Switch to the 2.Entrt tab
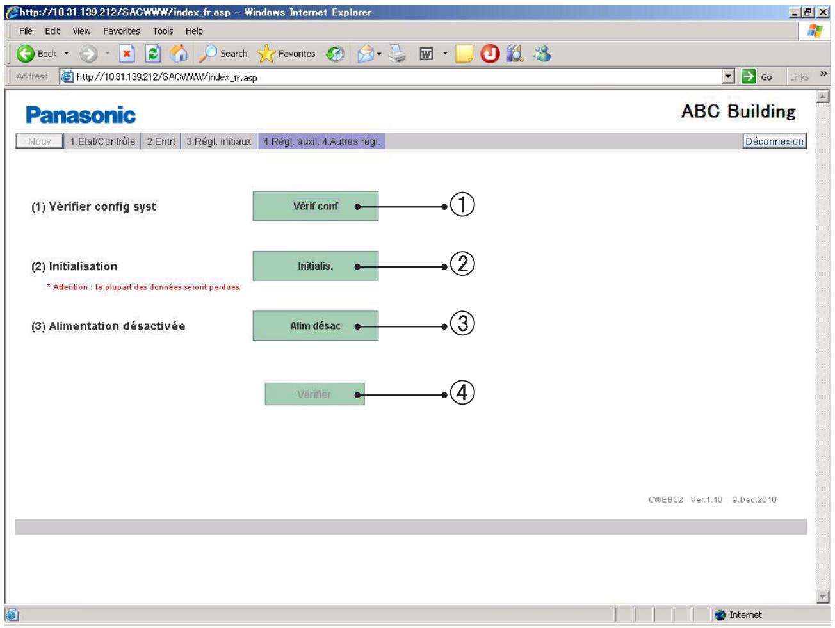 tap(161, 141)
